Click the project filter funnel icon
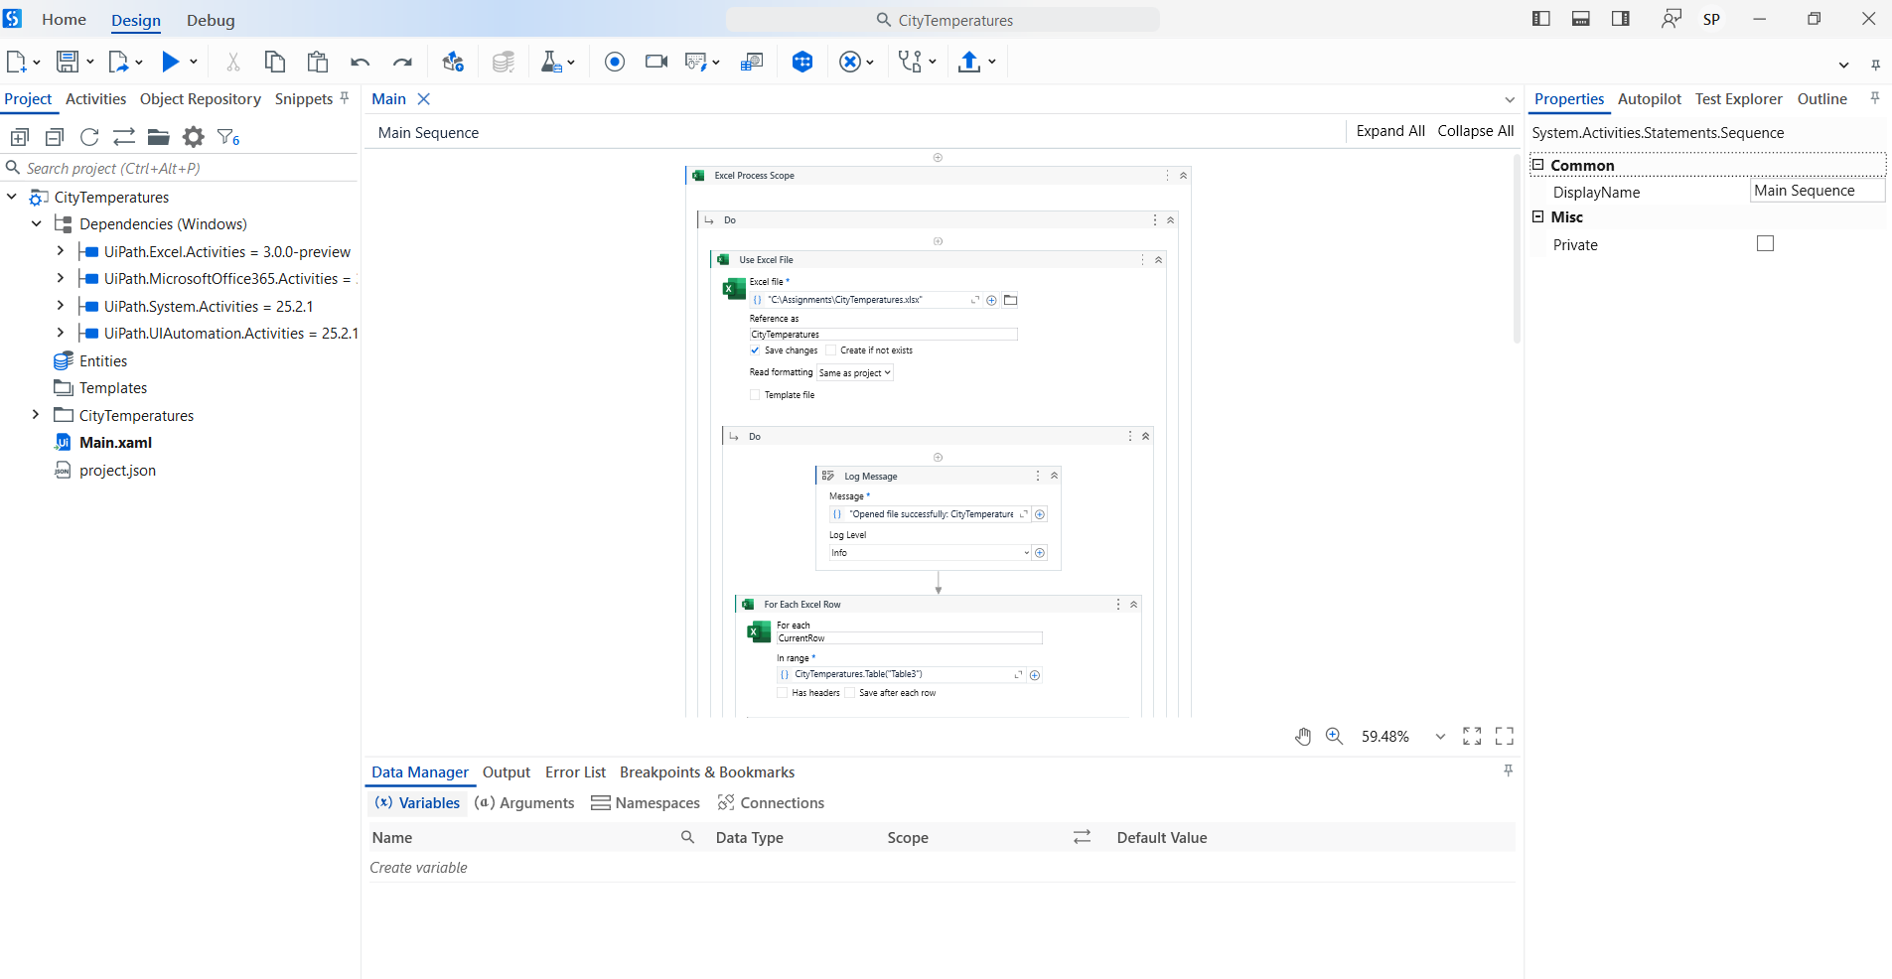Viewport: 1892px width, 979px height. [227, 137]
